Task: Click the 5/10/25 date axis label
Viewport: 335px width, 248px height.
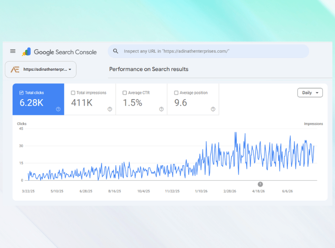Action: tap(57, 191)
